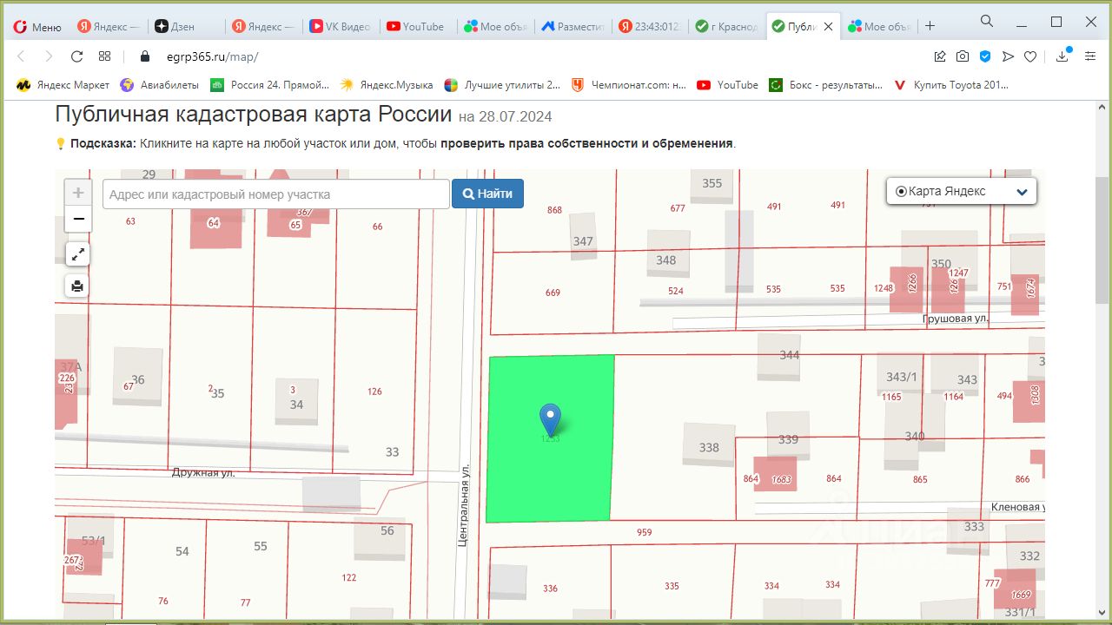1112x625 pixels.
Task: Reload the current page
Action: point(76,56)
